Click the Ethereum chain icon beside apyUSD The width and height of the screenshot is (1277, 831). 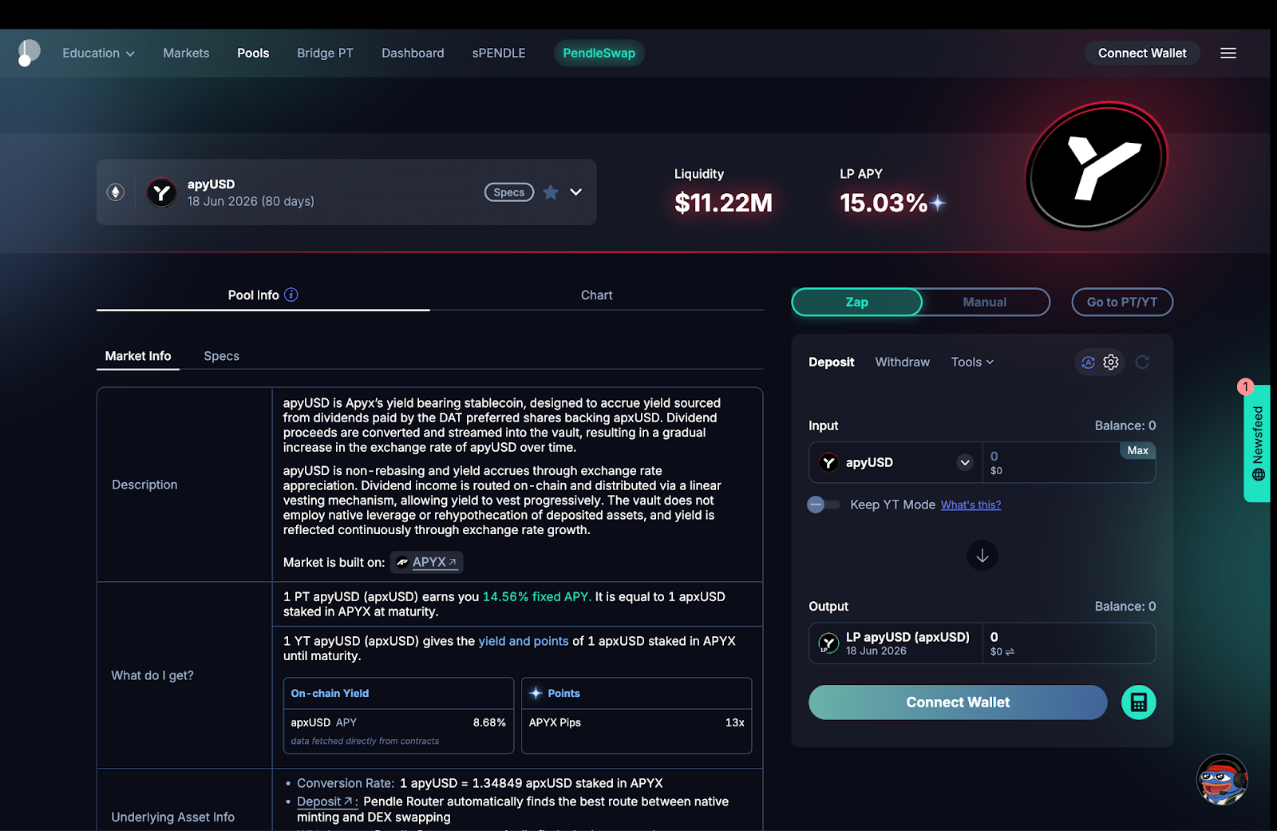(x=116, y=192)
